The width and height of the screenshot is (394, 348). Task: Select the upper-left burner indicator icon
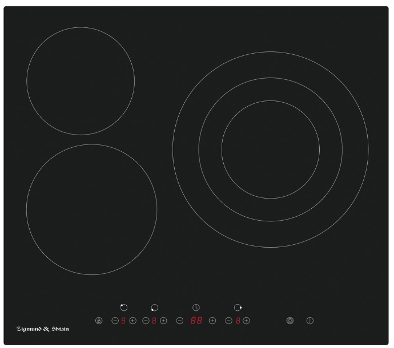pos(124,308)
